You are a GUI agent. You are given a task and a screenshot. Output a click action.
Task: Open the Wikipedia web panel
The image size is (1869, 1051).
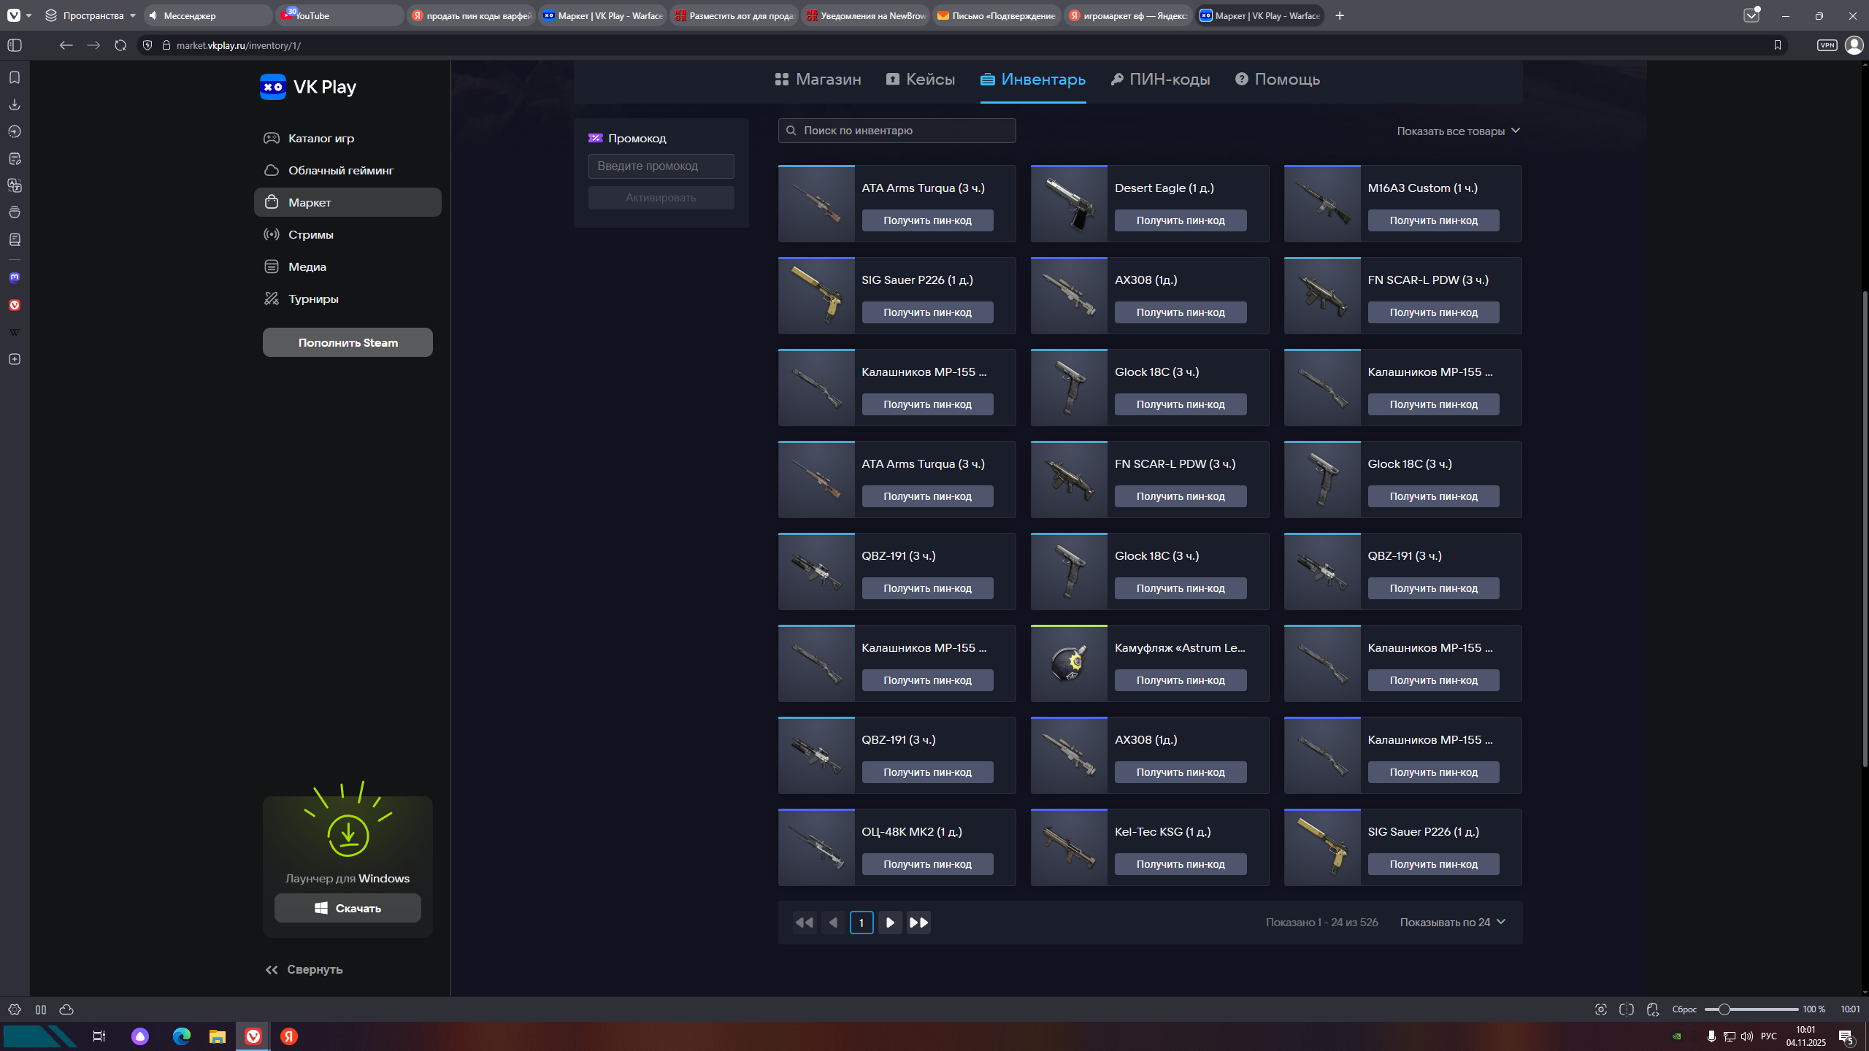[x=15, y=332]
